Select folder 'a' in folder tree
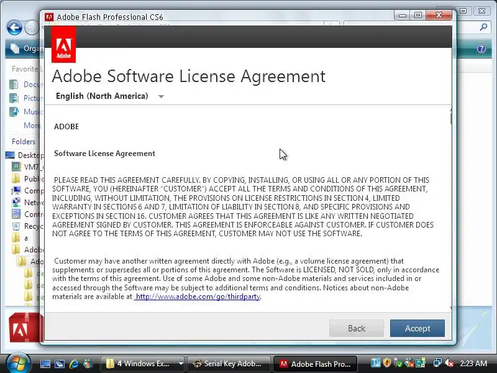The height and width of the screenshot is (373, 497). (x=20, y=238)
